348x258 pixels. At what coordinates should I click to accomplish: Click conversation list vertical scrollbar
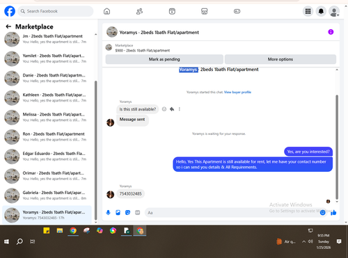pos(96,150)
